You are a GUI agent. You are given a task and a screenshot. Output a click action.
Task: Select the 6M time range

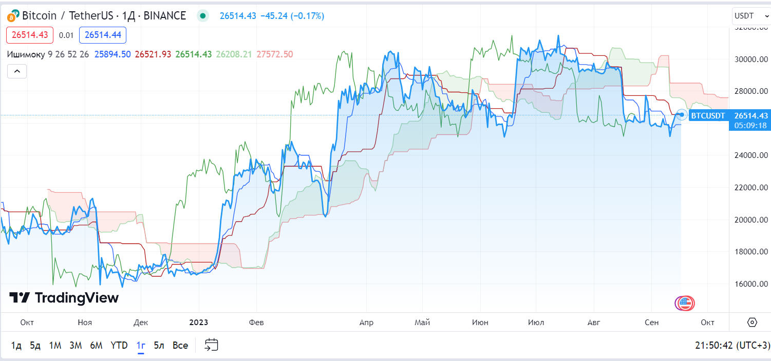pos(96,345)
